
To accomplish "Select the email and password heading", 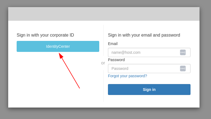I will click(144, 35).
